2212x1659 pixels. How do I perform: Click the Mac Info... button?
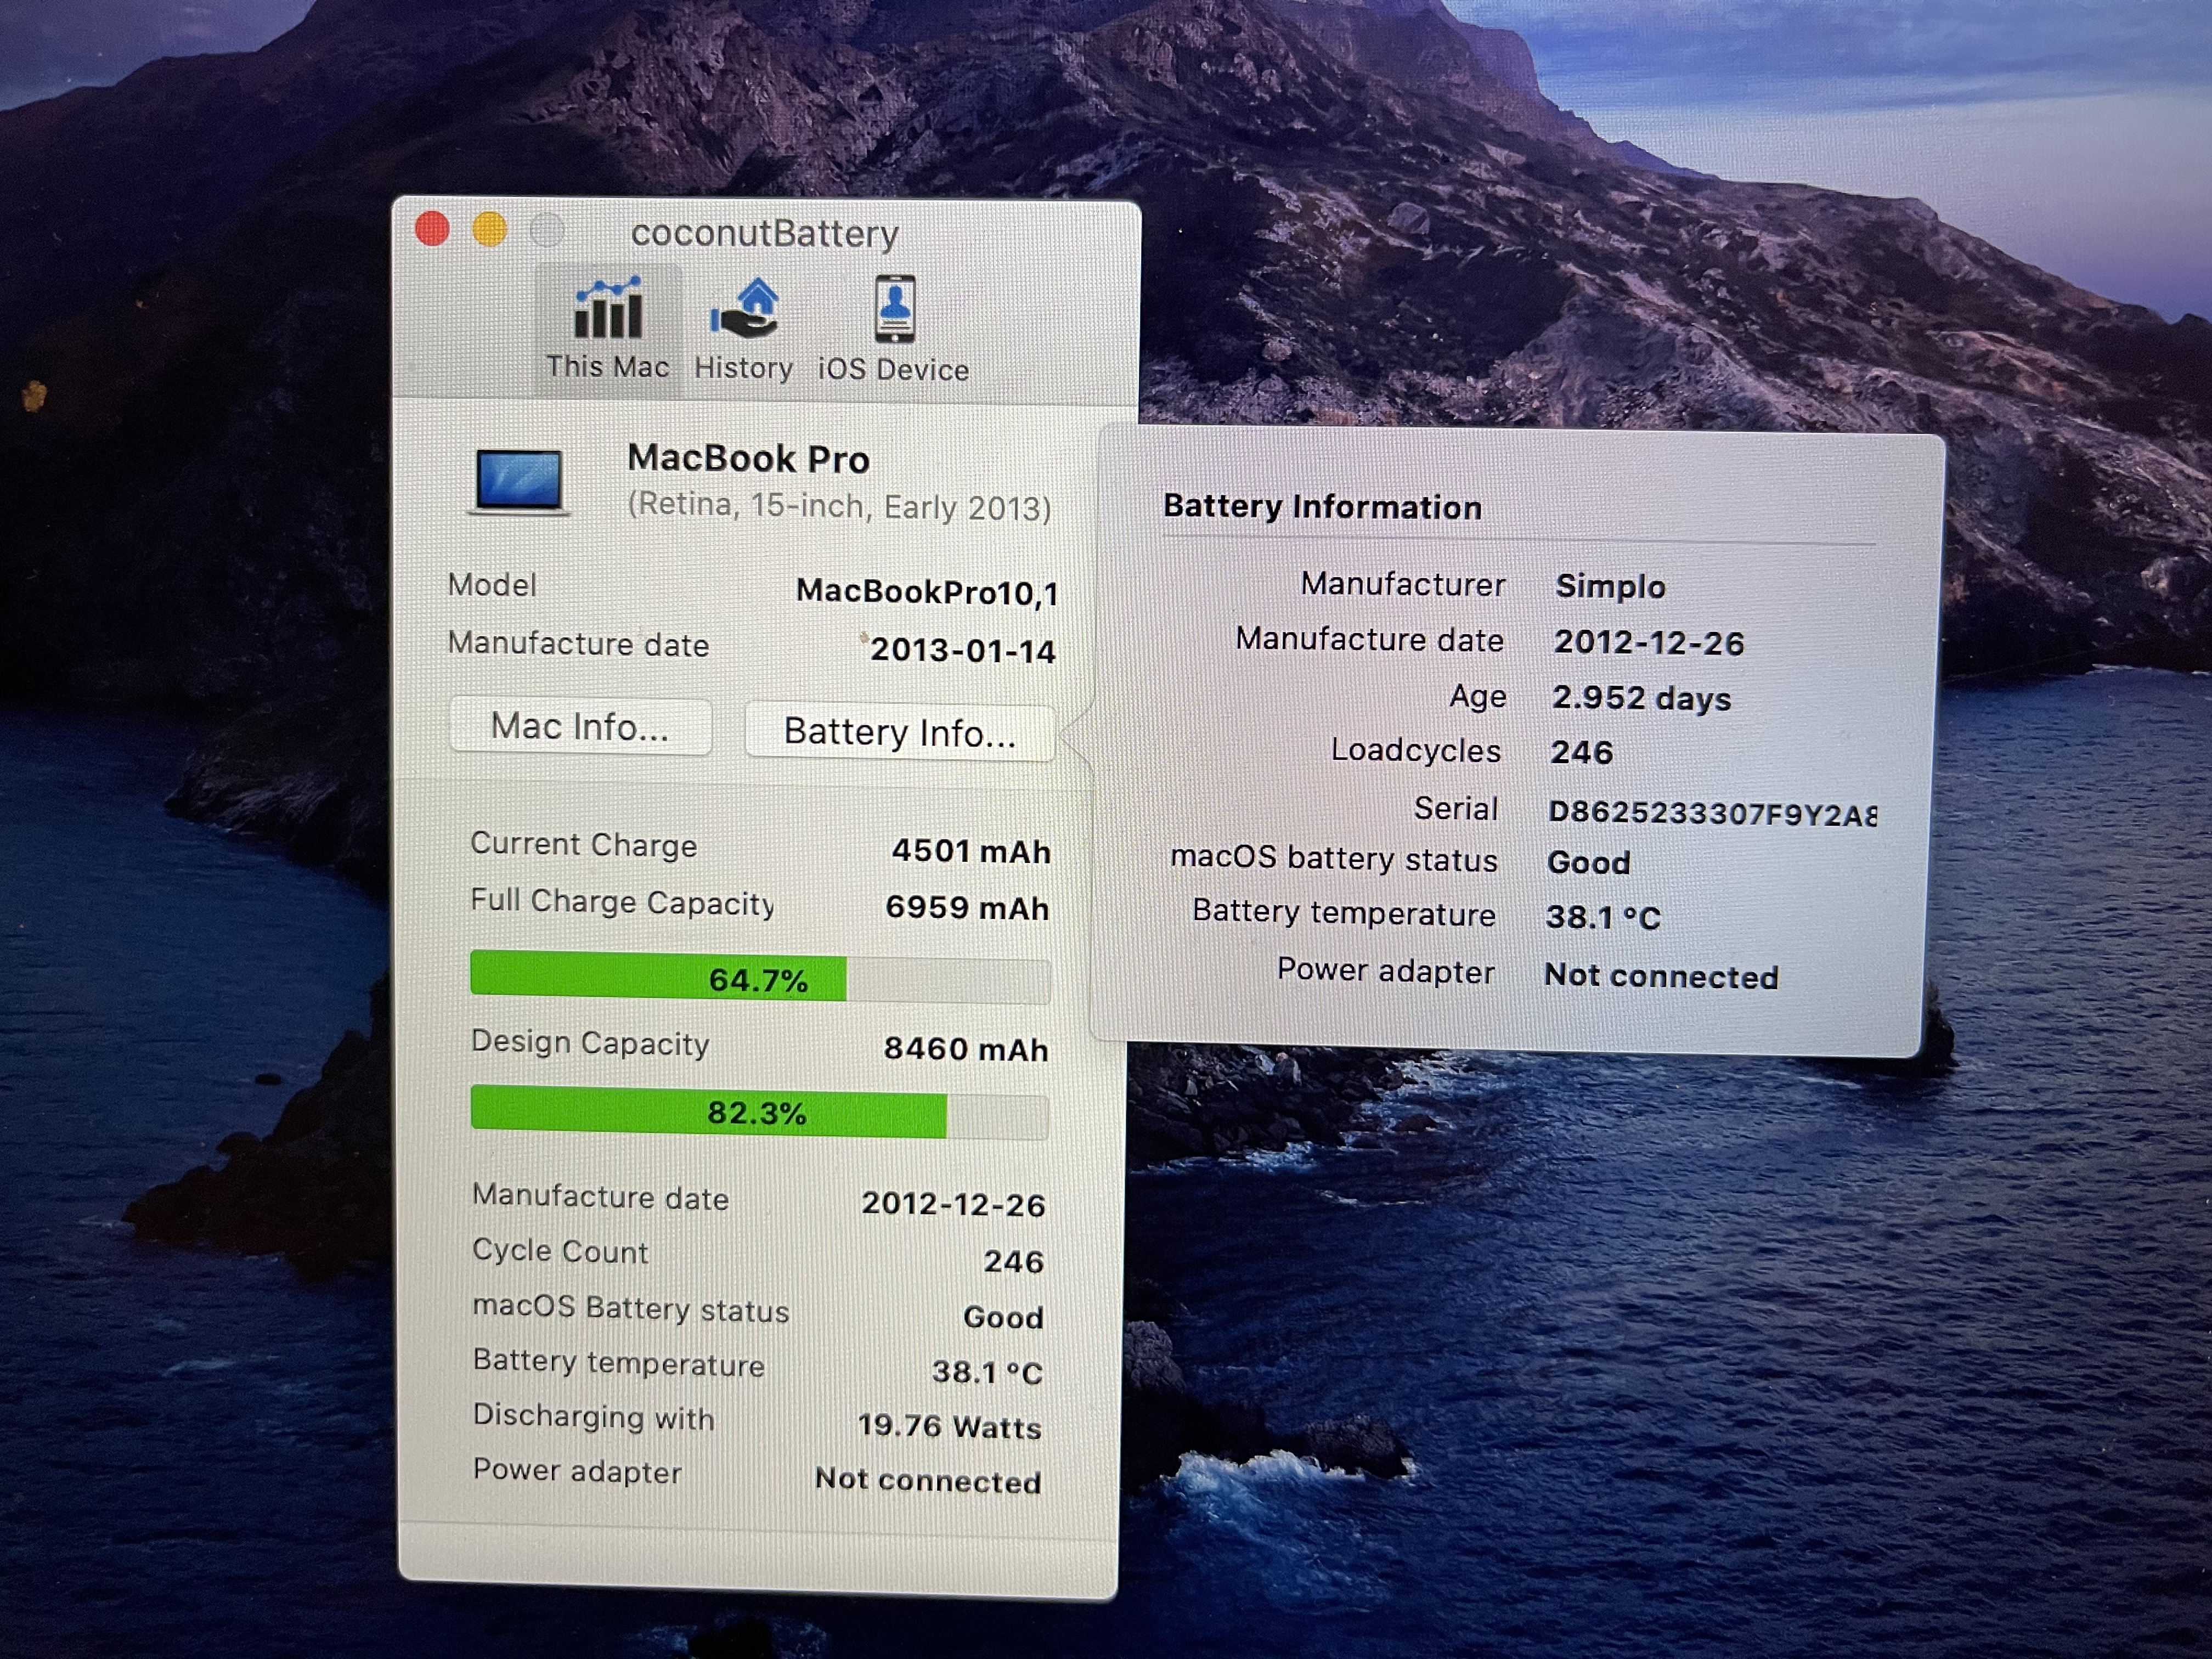(x=580, y=726)
